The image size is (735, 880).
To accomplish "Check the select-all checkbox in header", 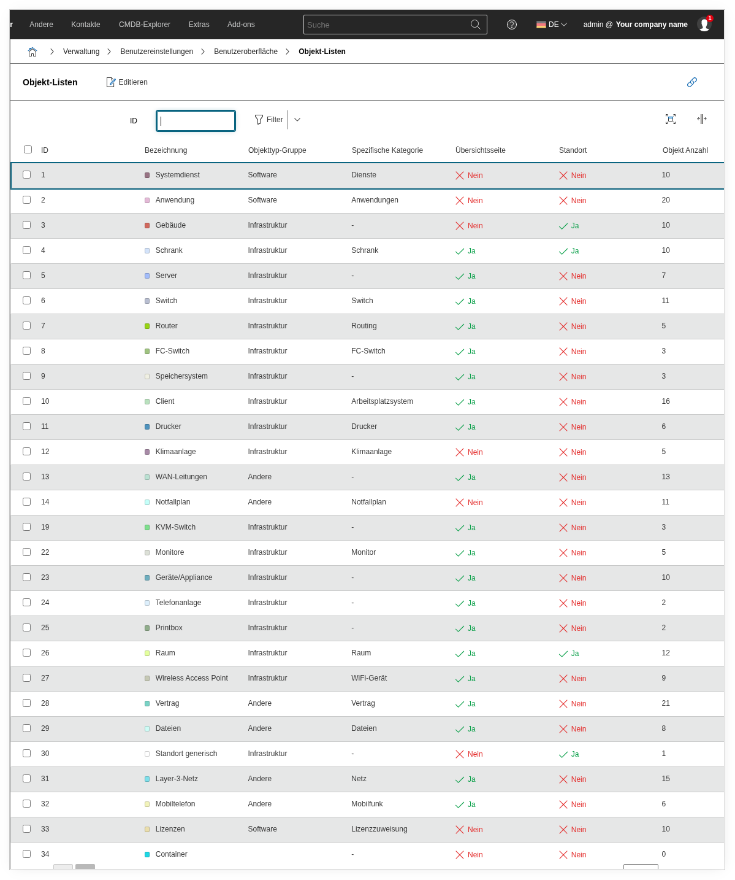I will pos(28,150).
